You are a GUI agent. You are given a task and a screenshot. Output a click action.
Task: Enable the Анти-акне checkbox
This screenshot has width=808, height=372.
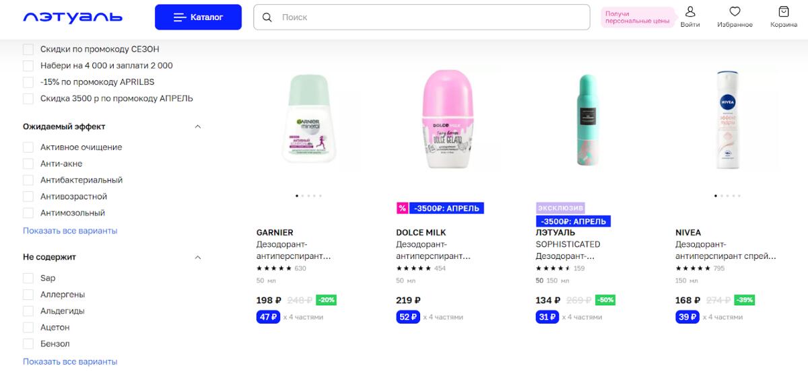[28, 163]
